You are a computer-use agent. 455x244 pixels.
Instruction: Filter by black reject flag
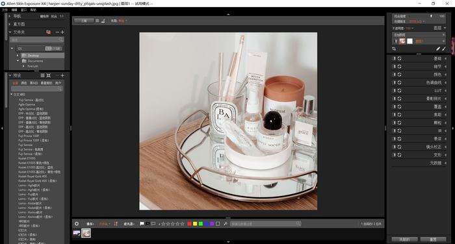pos(148,224)
